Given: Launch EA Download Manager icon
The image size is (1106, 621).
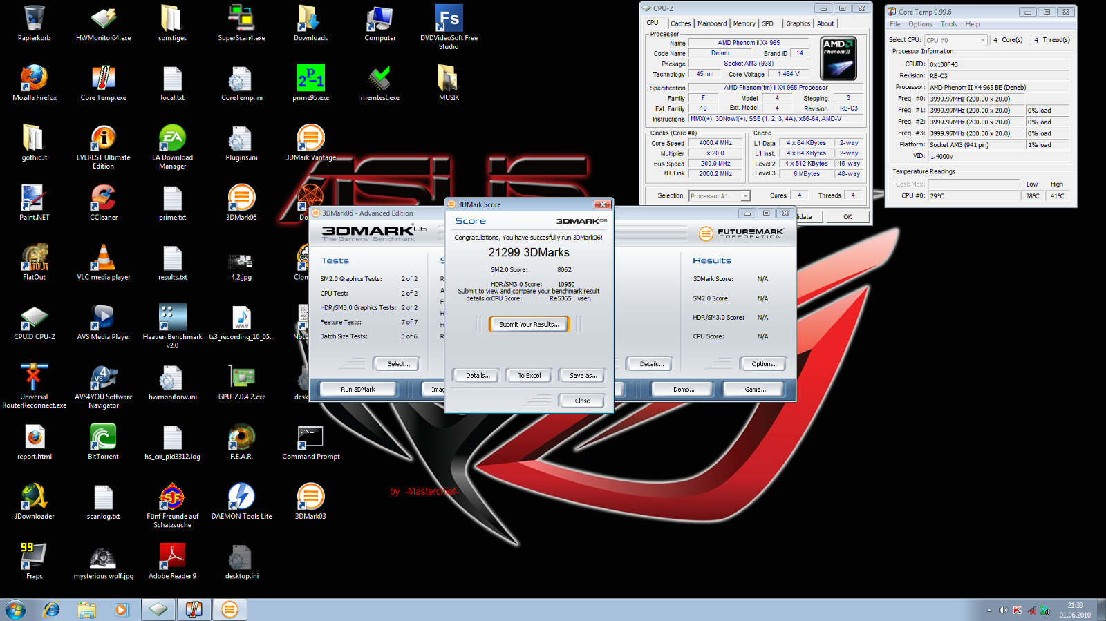Looking at the screenshot, I should pyautogui.click(x=172, y=147).
